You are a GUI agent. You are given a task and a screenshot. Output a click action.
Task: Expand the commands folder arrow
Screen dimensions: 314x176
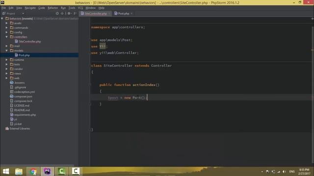(6, 28)
